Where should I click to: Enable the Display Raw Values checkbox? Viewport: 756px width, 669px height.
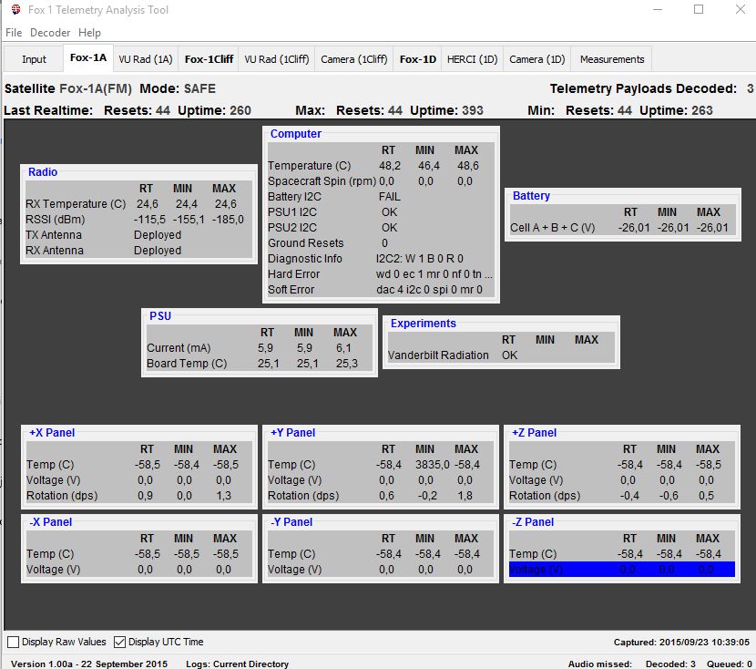coord(14,642)
